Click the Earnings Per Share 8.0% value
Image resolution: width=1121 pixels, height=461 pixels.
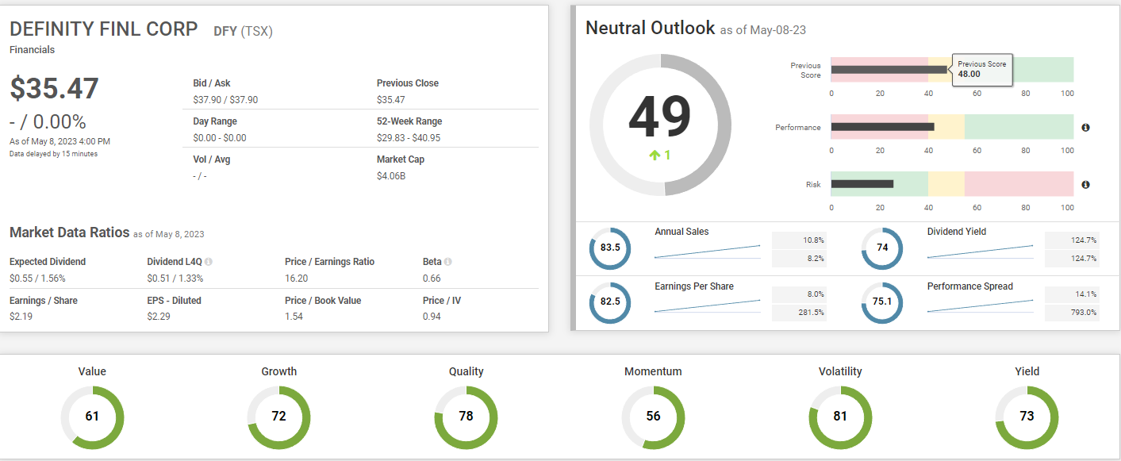pos(816,294)
